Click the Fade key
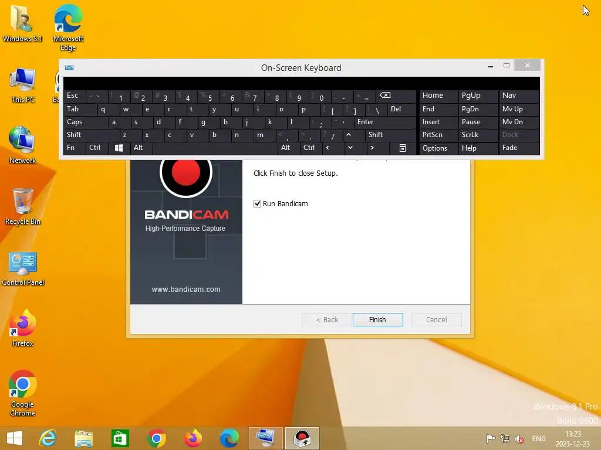 519,148
